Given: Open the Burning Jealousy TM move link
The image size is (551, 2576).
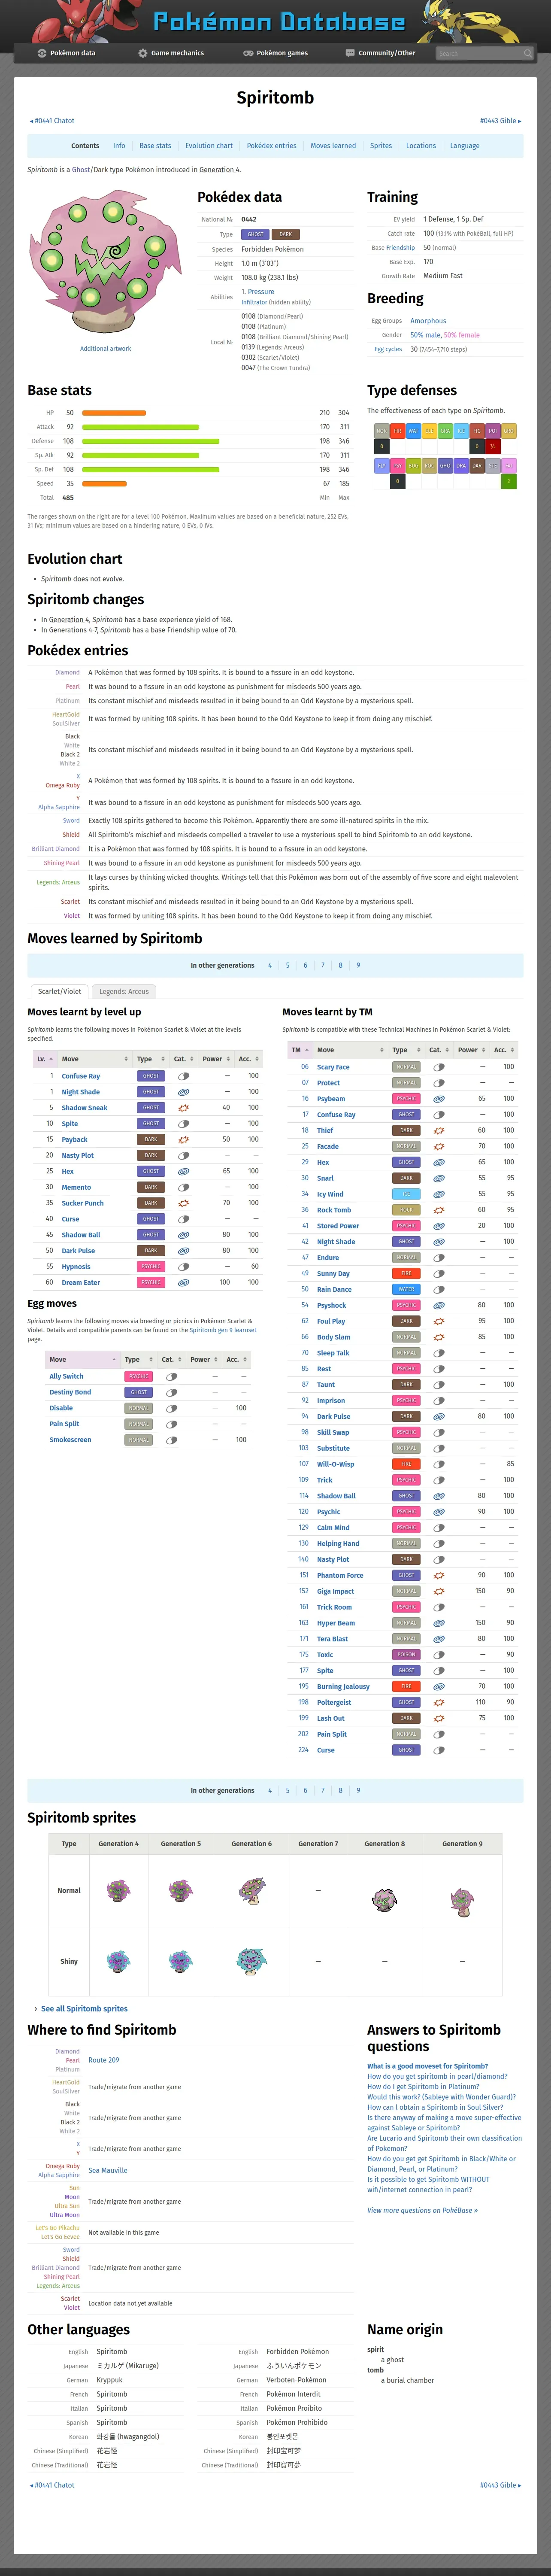Looking at the screenshot, I should coord(343,1686).
